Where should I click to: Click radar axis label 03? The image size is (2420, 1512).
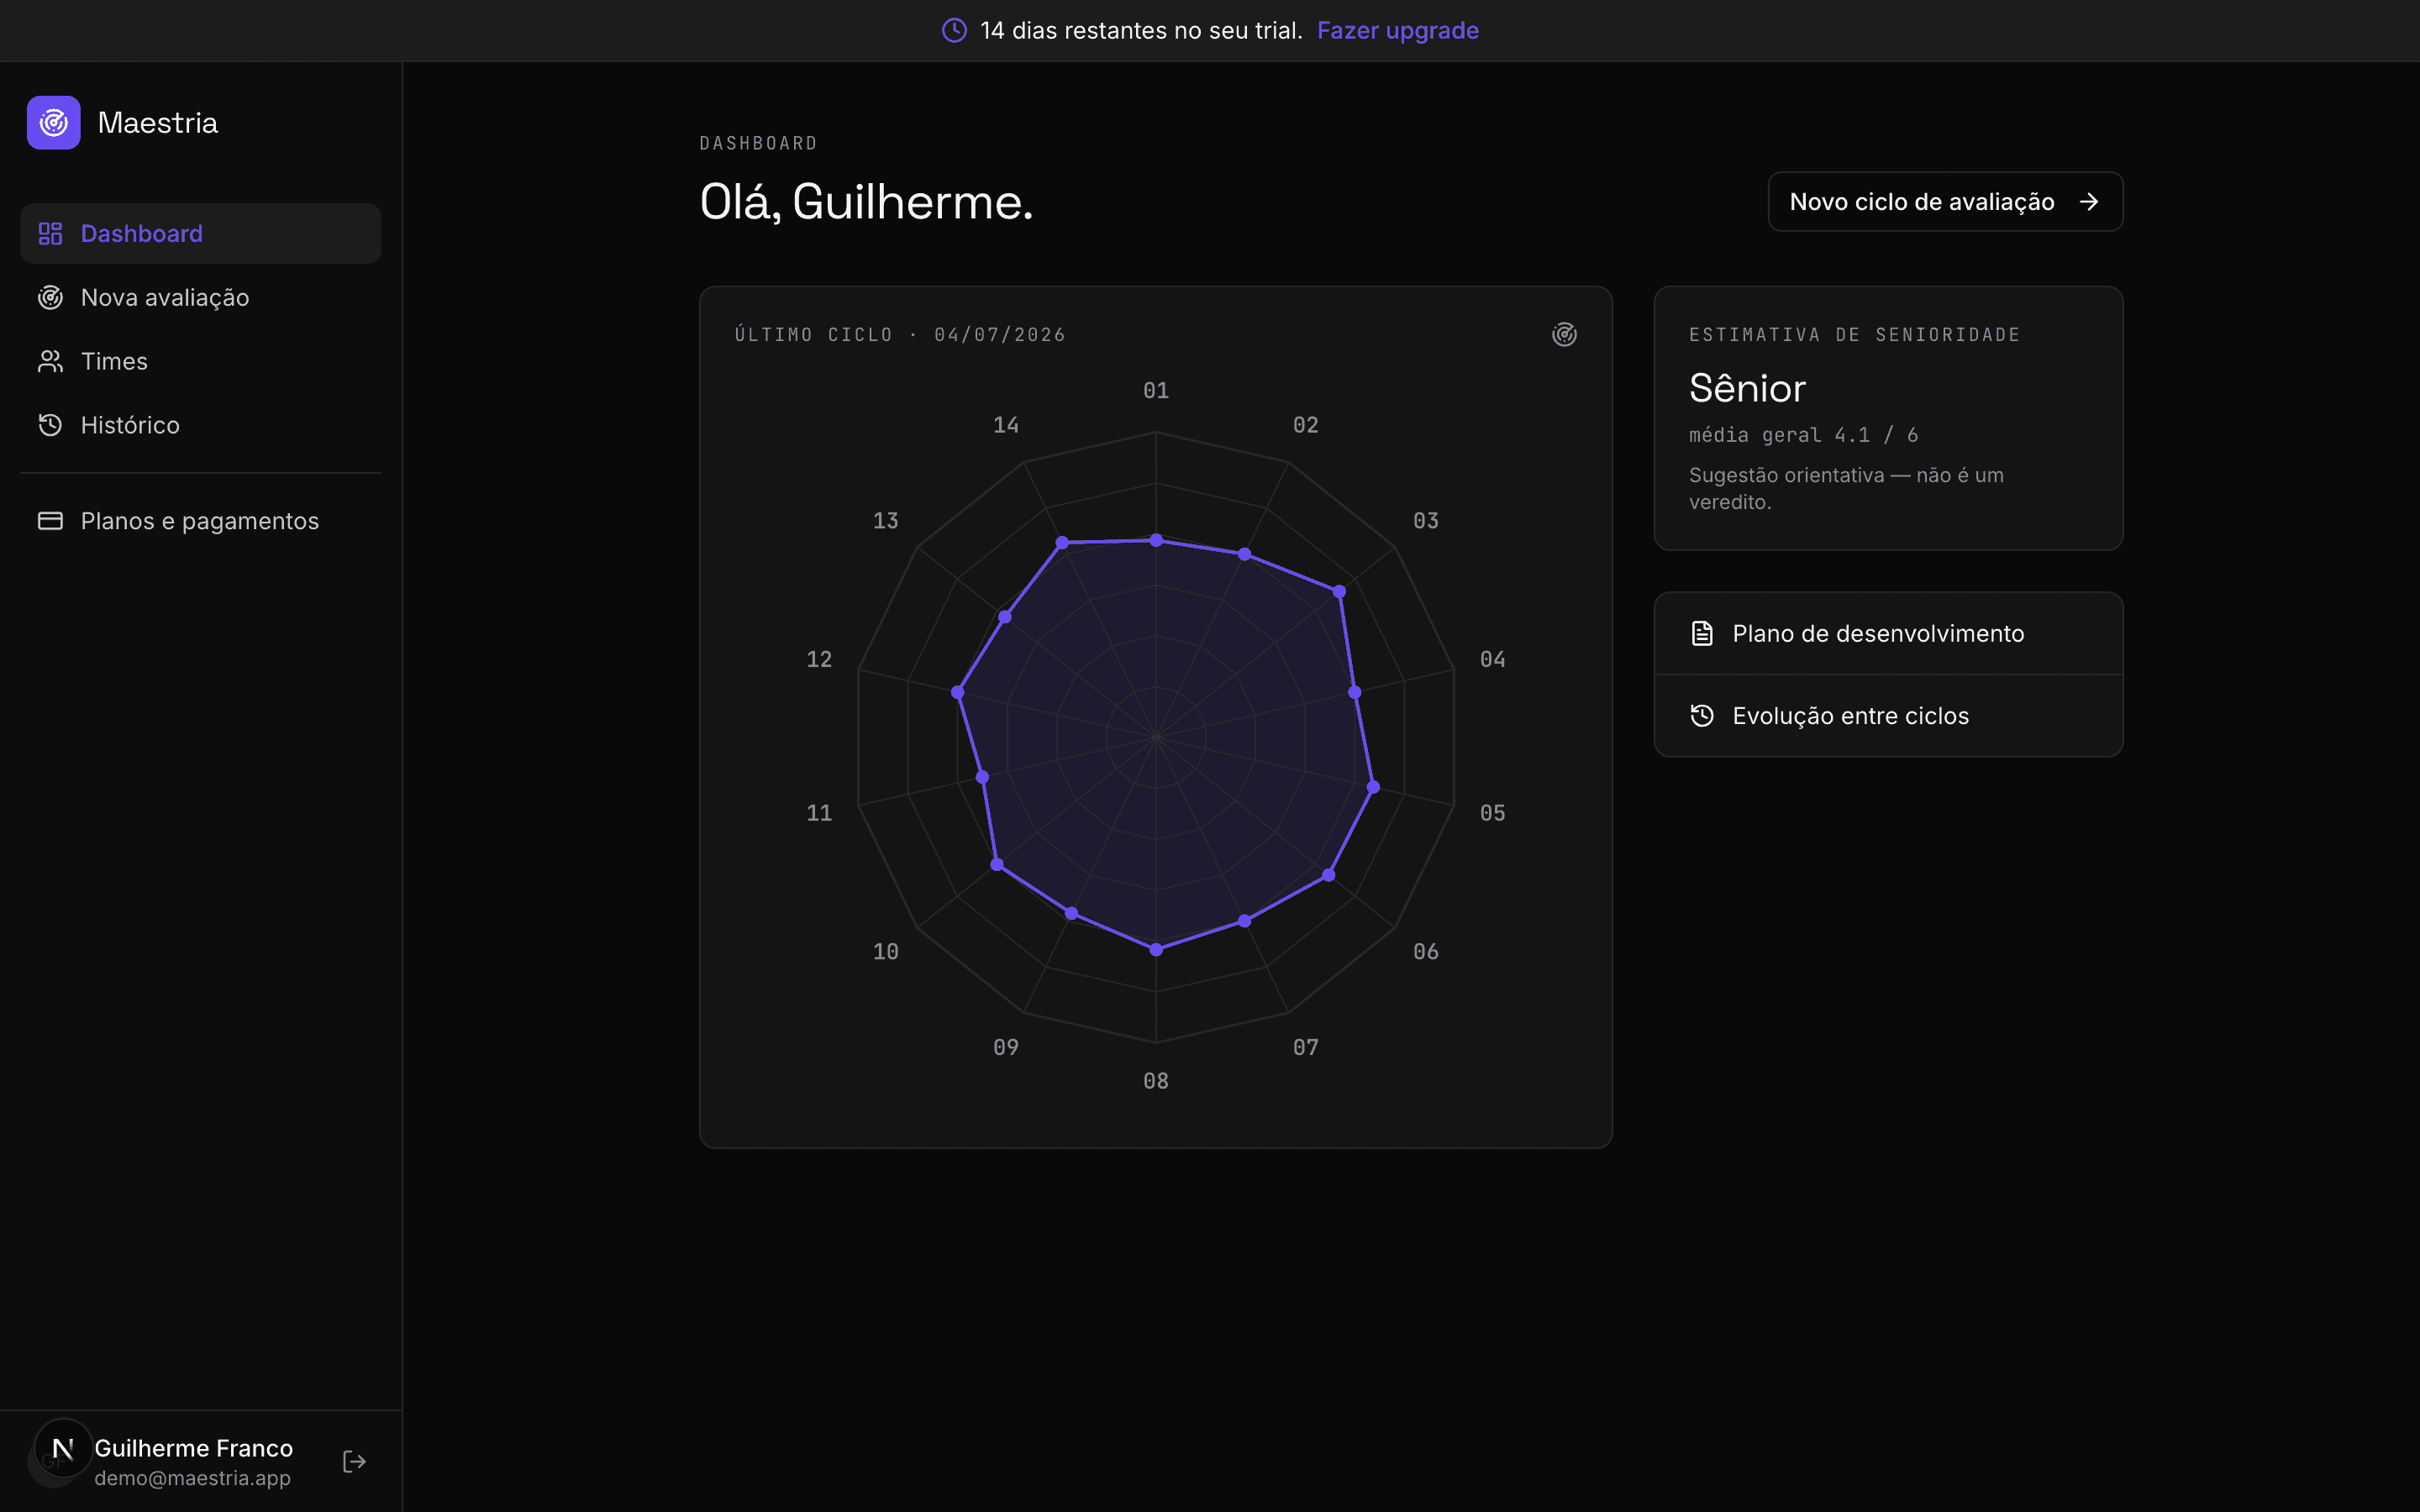(1425, 520)
